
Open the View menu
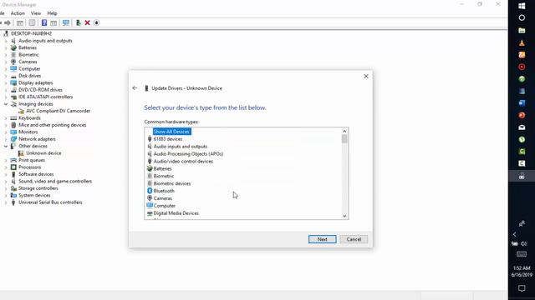tap(36, 13)
